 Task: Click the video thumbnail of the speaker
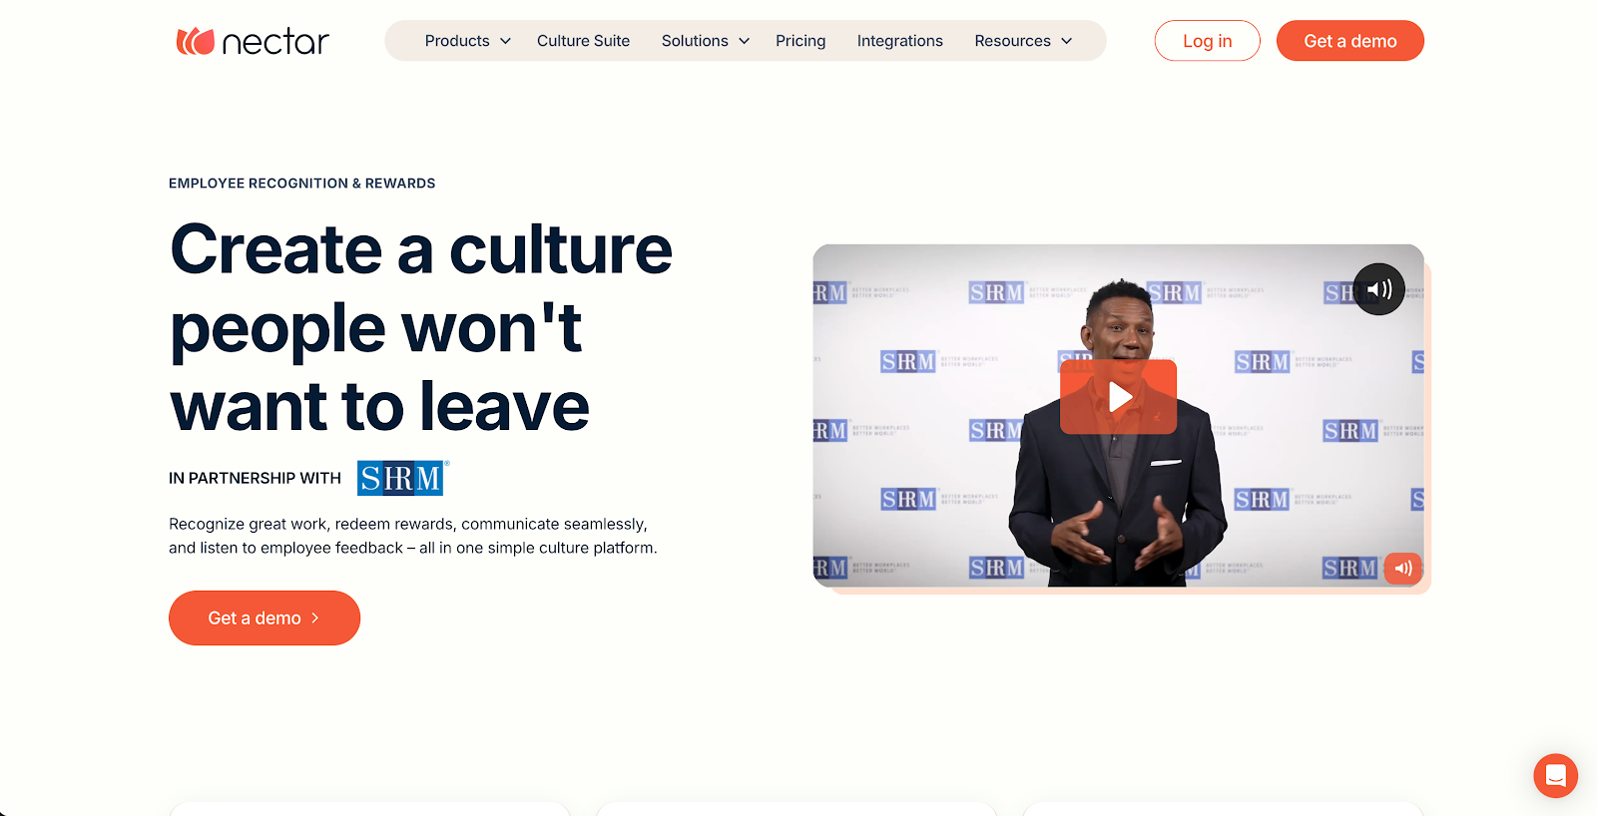(x=1118, y=415)
